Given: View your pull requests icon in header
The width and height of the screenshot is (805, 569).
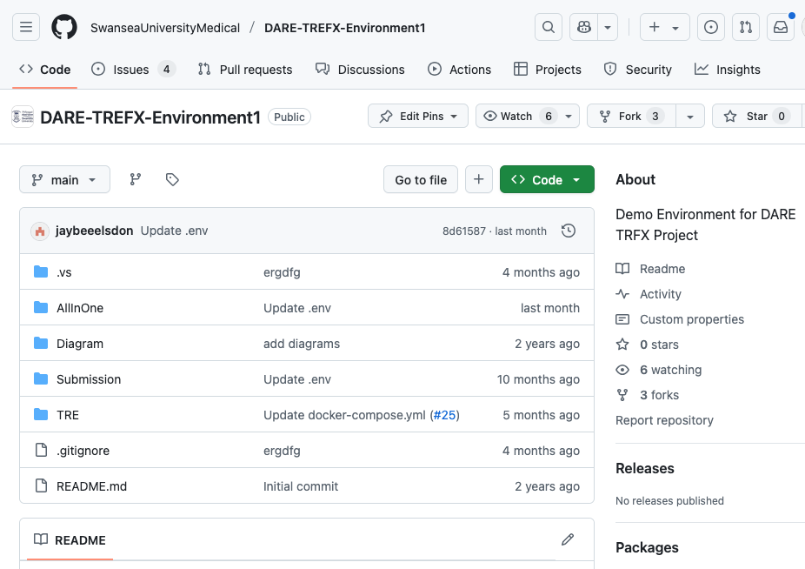Looking at the screenshot, I should coord(745,27).
